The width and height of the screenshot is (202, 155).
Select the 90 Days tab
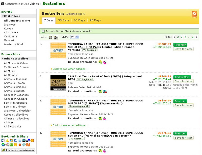95,20
